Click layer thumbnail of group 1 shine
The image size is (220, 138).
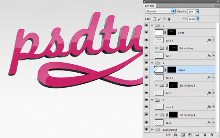pos(159,32)
